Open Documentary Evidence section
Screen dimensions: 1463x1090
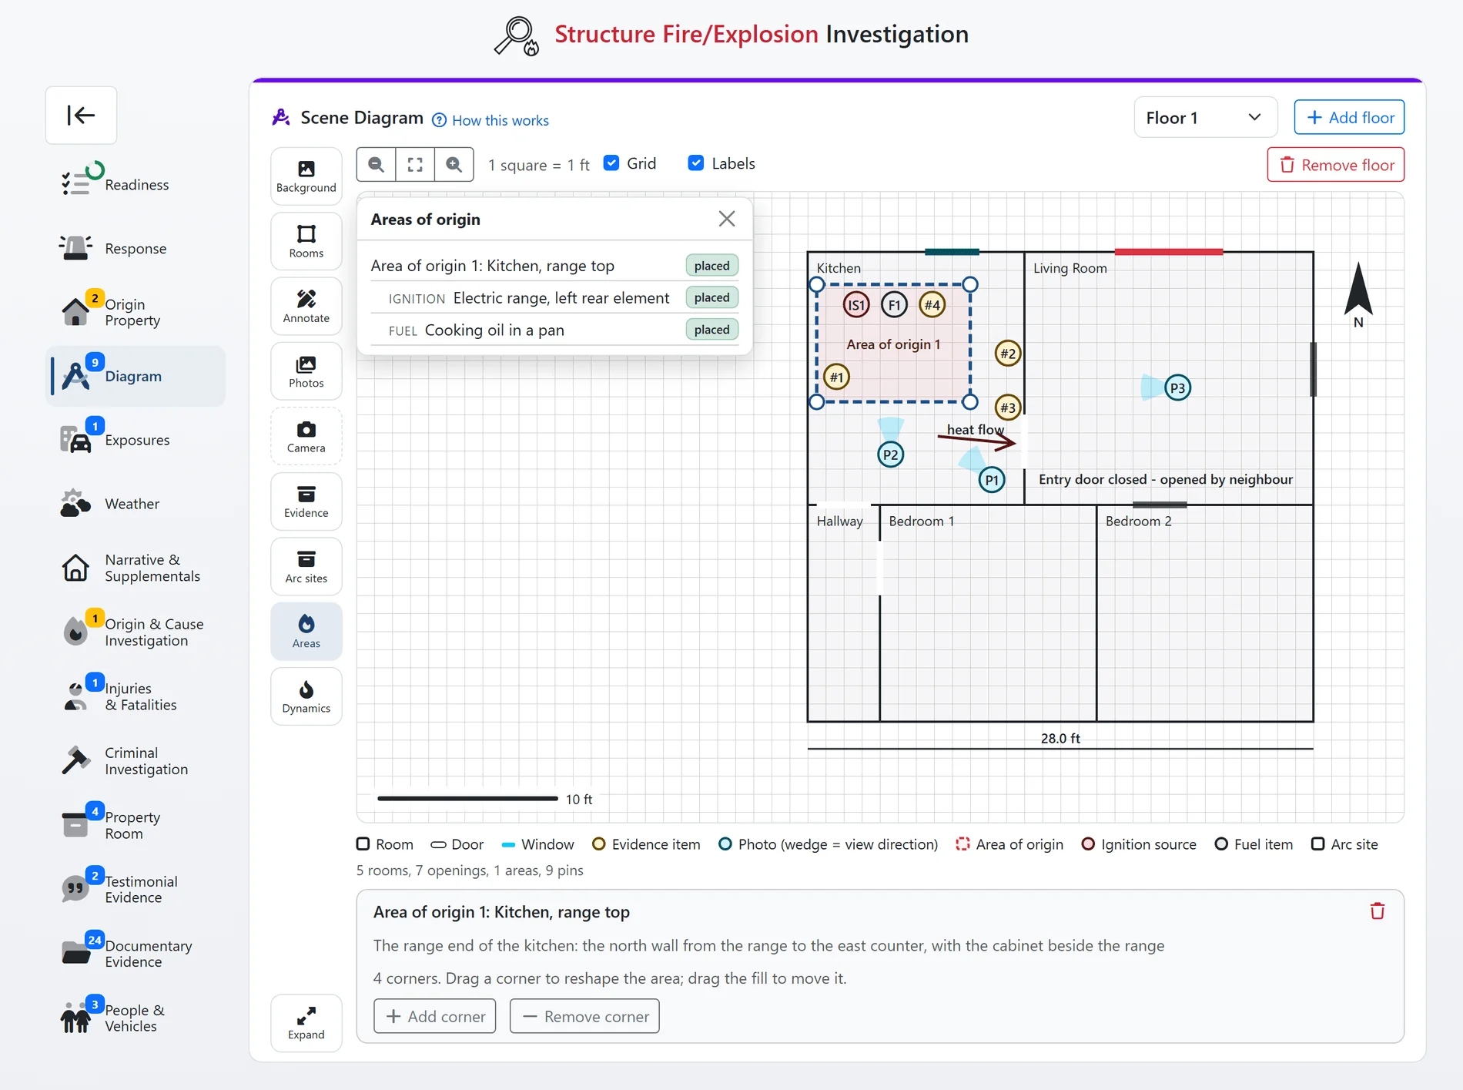tap(136, 953)
